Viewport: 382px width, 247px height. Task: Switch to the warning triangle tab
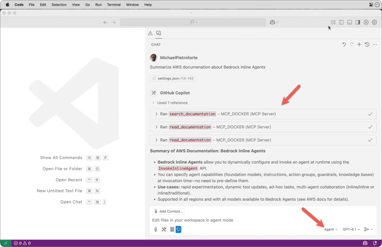(x=150, y=33)
